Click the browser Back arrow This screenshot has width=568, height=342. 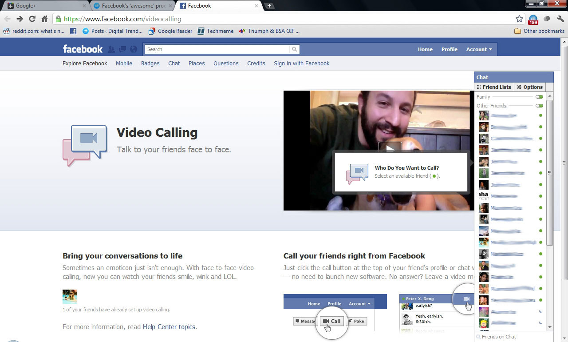click(7, 19)
